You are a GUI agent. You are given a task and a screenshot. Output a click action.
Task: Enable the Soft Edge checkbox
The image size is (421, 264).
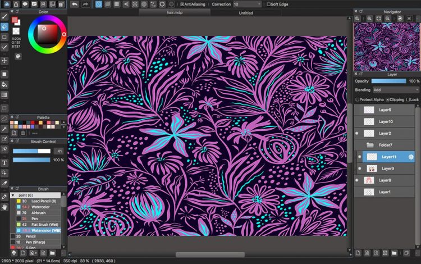pos(267,4)
